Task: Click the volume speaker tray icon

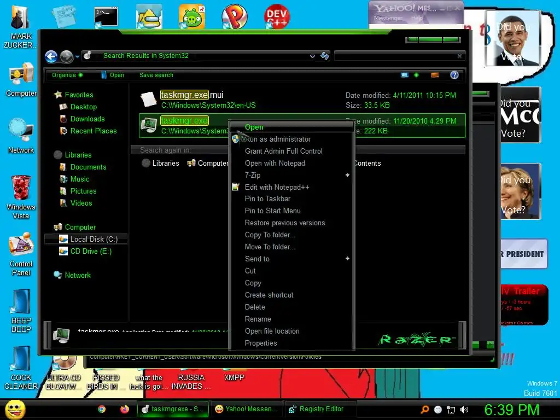Action: coord(464,410)
